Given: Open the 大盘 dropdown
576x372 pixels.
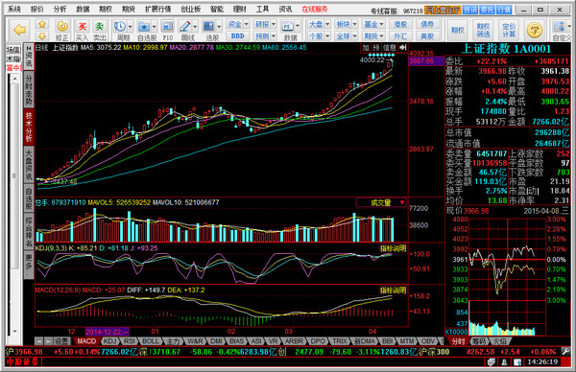Looking at the screenshot, I should pyautogui.click(x=320, y=24).
